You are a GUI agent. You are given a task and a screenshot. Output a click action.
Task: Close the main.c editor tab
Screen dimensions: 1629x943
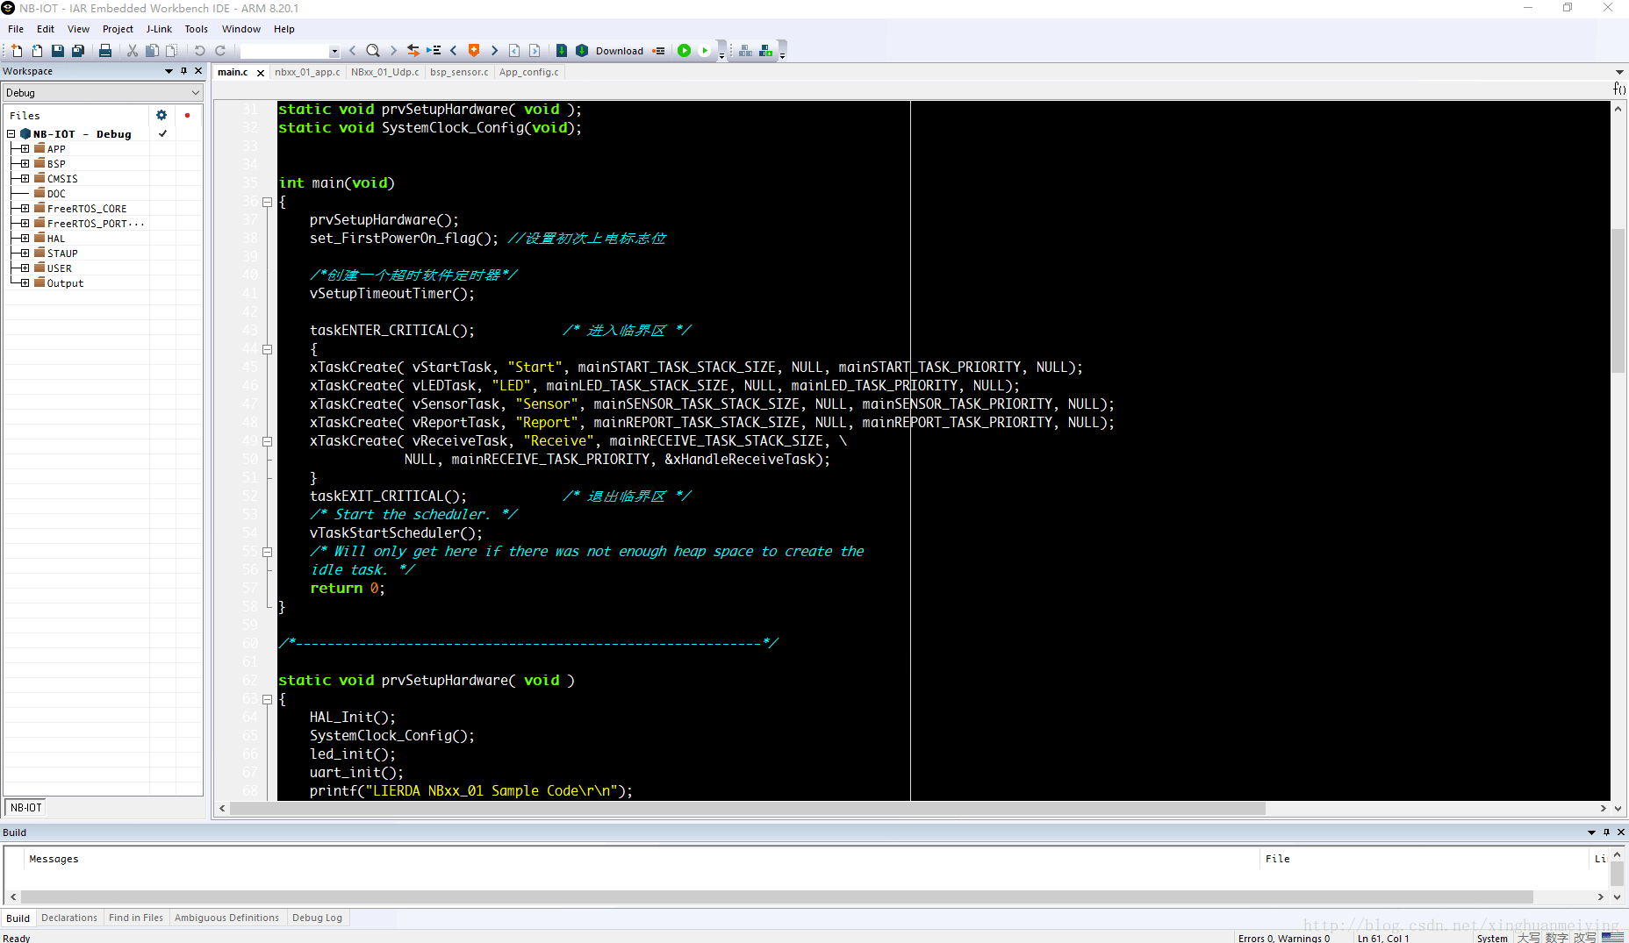[261, 73]
